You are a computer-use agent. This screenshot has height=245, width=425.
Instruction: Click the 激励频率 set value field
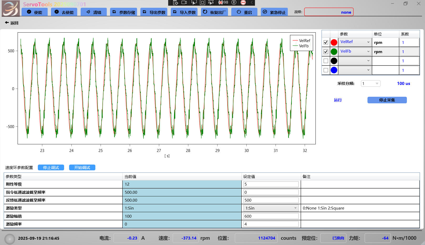(x=271, y=224)
